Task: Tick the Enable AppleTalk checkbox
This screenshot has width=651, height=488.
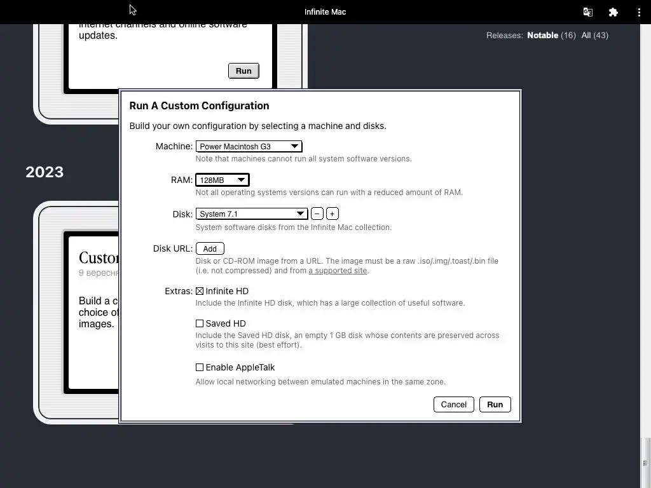Action: [200, 367]
